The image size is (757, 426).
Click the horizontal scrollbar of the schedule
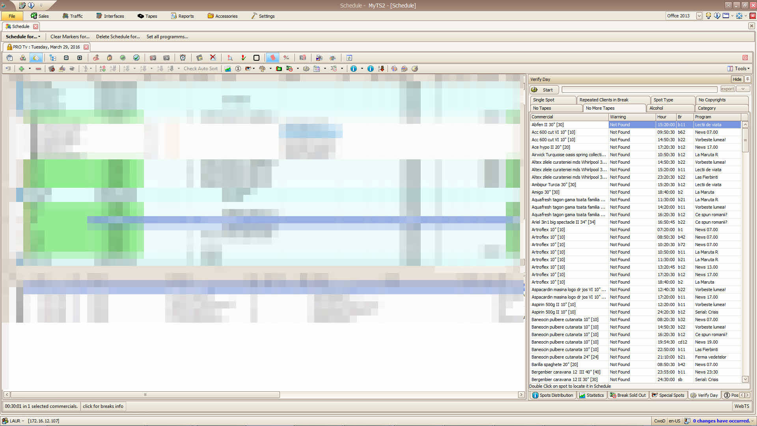pyautogui.click(x=145, y=394)
